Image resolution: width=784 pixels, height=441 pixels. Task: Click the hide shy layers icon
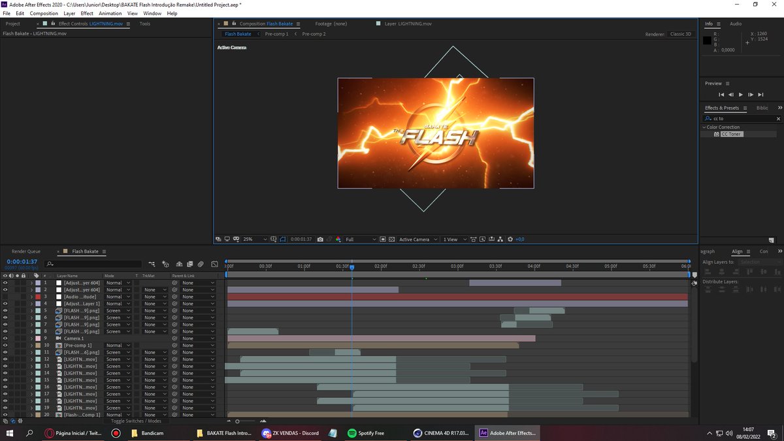178,264
